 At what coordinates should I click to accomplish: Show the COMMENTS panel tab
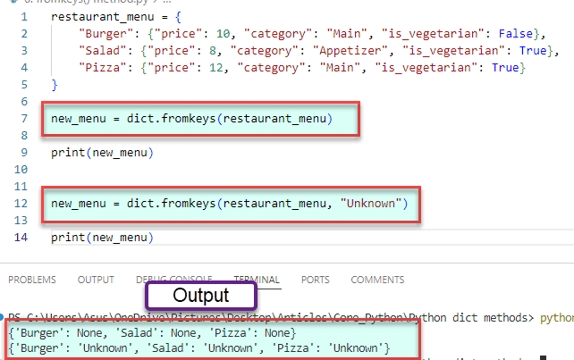click(x=377, y=280)
